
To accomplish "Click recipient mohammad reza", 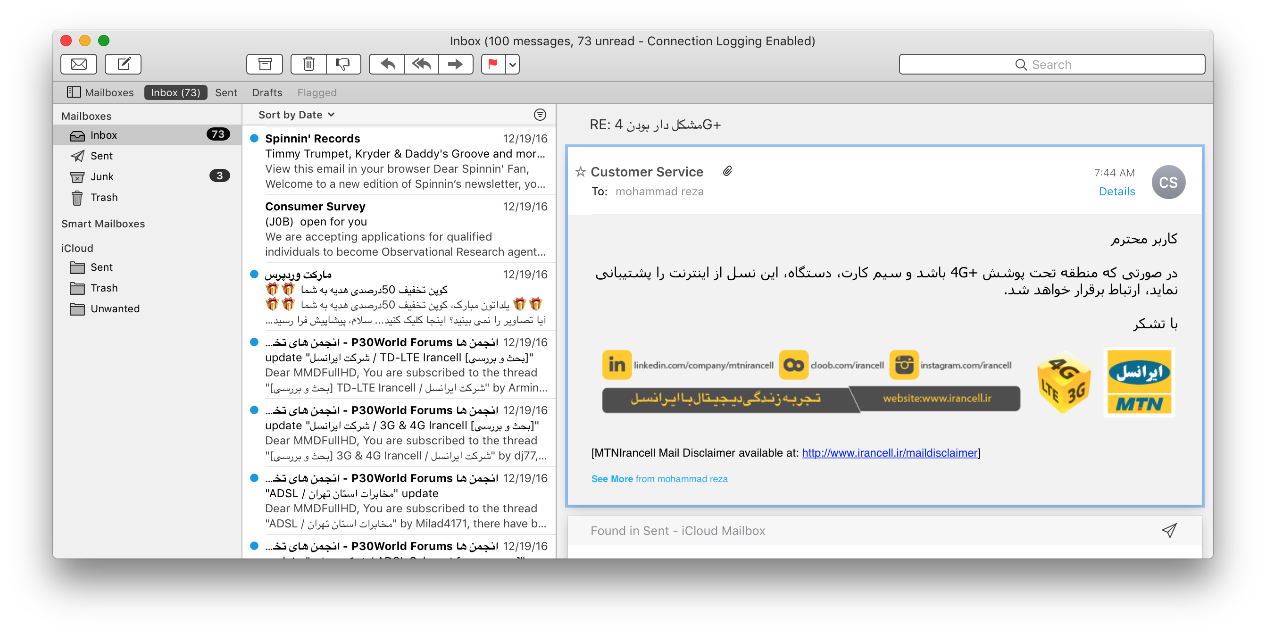I will pyautogui.click(x=659, y=191).
